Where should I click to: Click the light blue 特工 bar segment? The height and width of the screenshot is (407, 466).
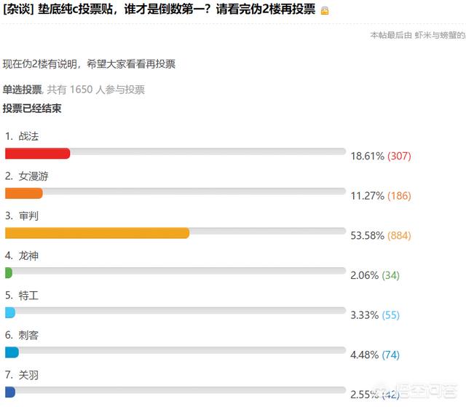click(x=10, y=312)
